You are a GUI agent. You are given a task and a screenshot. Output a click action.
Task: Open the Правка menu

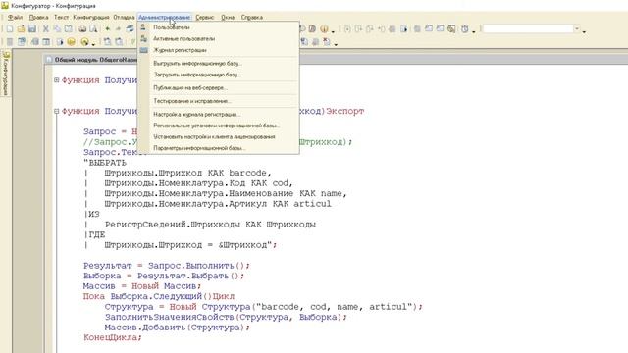tap(38, 18)
